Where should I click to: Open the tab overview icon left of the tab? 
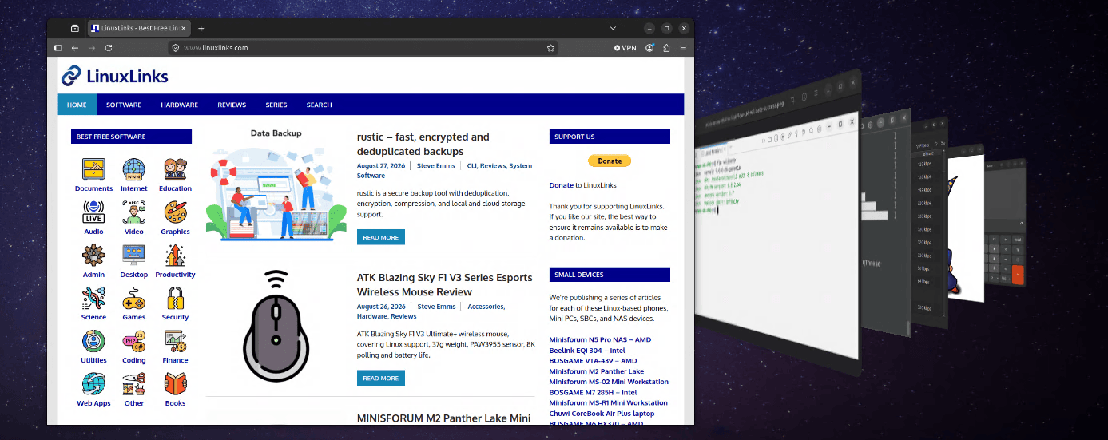[74, 28]
